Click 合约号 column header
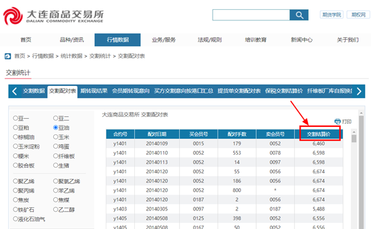This screenshot has height=229, width=371. (x=120, y=134)
